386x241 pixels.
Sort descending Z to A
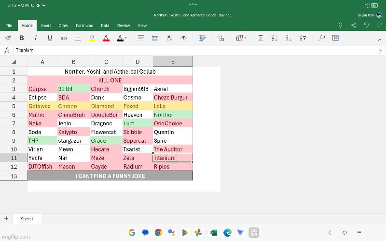click(289, 38)
